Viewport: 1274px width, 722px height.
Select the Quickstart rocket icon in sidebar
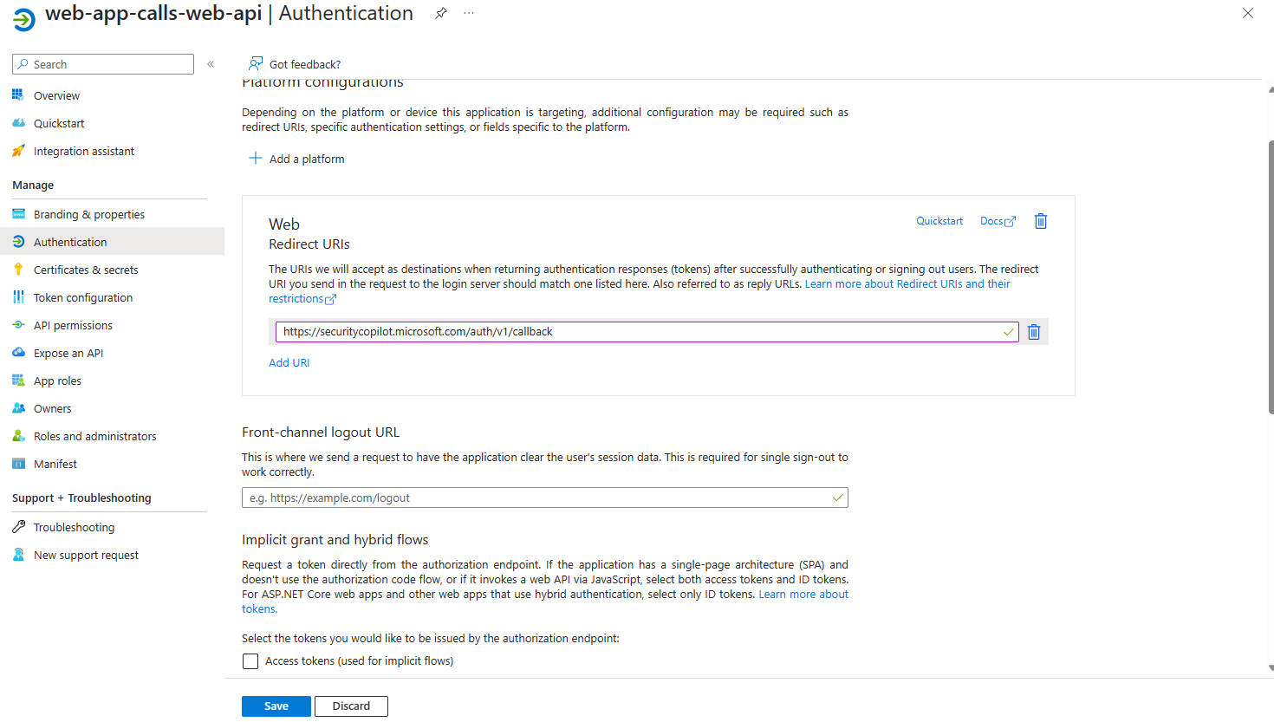18,123
